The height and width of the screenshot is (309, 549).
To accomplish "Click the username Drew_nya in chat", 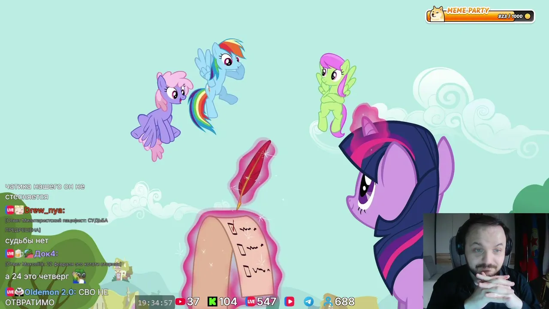I will click(45, 210).
